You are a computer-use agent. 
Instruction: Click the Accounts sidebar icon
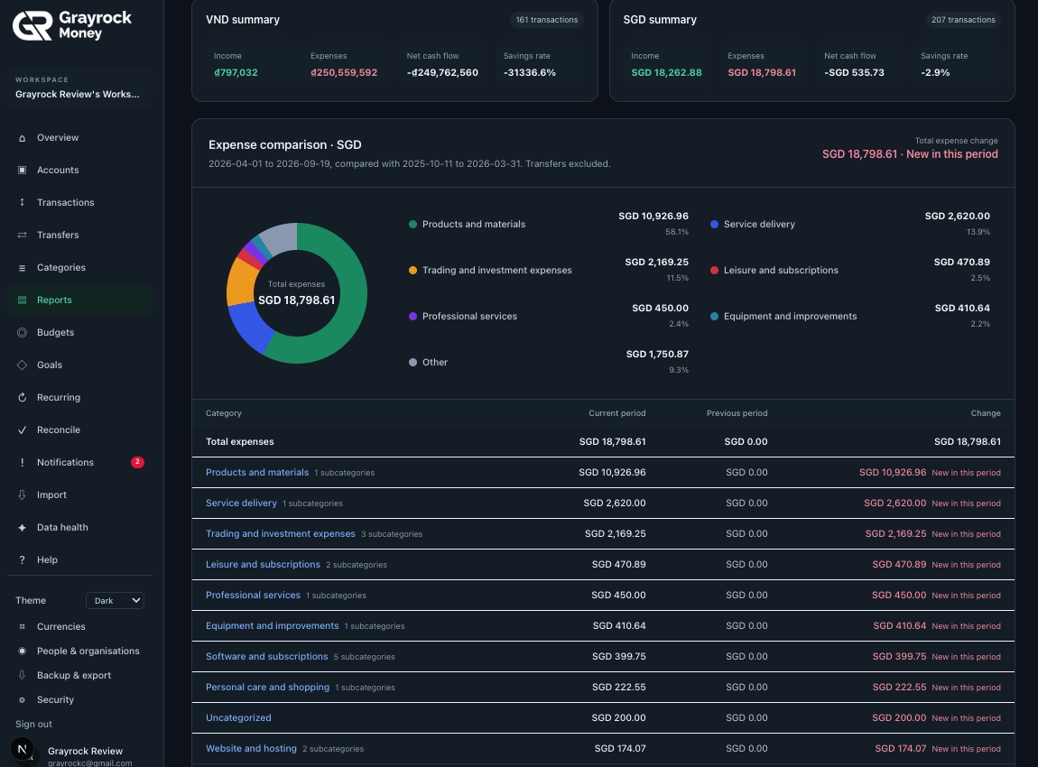22,170
